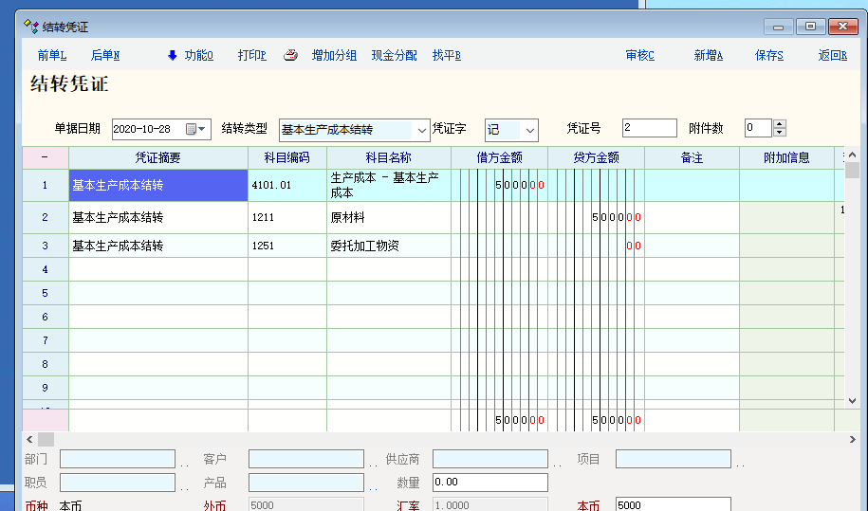Click the 凭证号 input field
868x511 pixels.
pyautogui.click(x=649, y=129)
